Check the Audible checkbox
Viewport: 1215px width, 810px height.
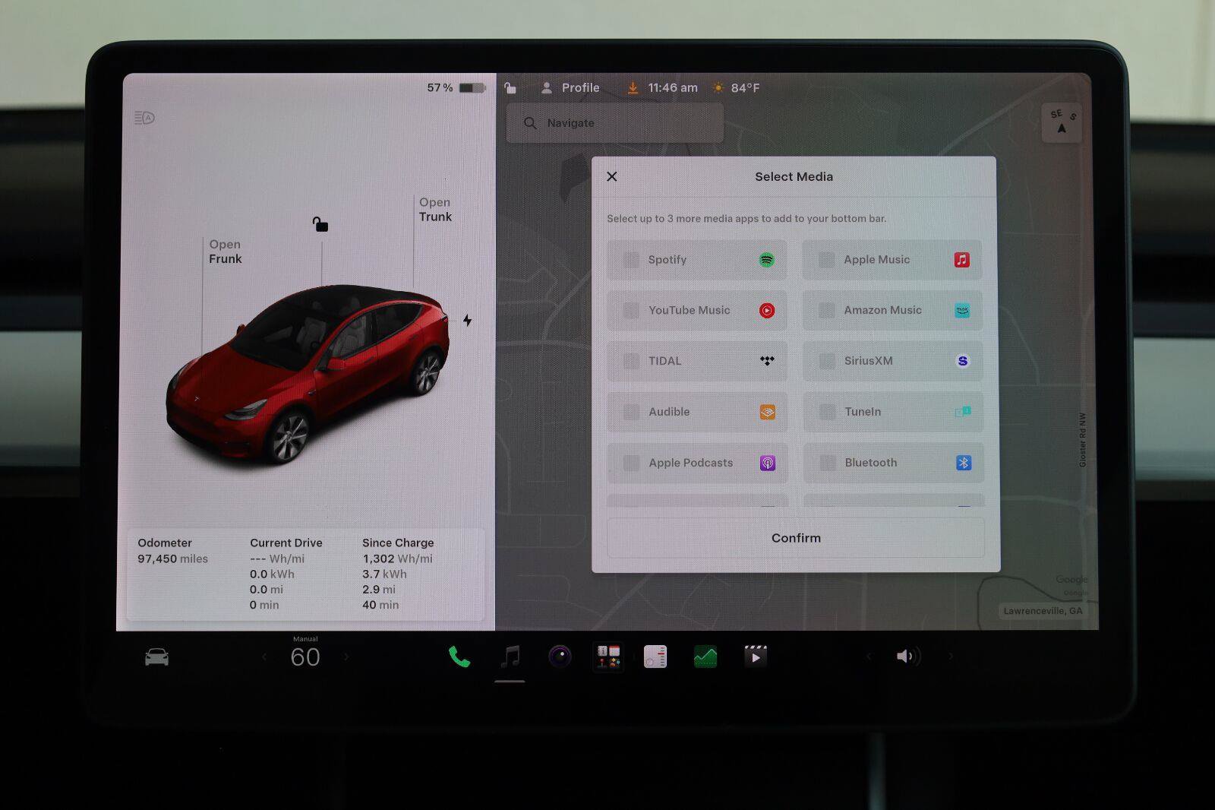631,412
